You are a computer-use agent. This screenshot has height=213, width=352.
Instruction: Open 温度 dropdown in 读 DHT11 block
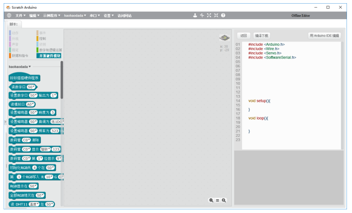coord(34,204)
